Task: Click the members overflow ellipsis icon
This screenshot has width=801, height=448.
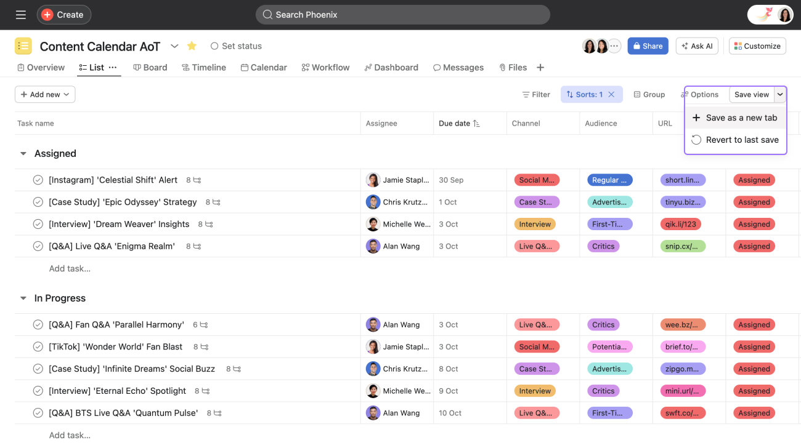Action: [x=614, y=46]
